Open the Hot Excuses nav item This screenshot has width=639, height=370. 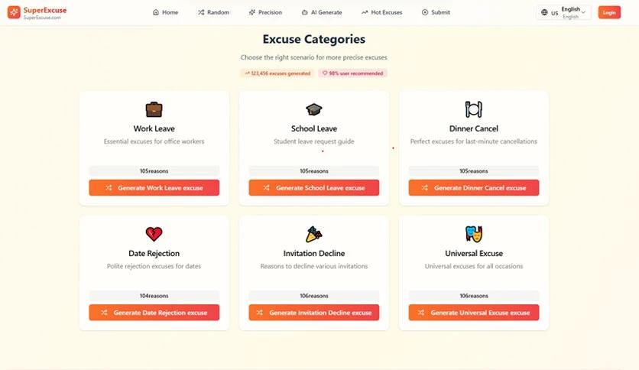[x=382, y=12]
